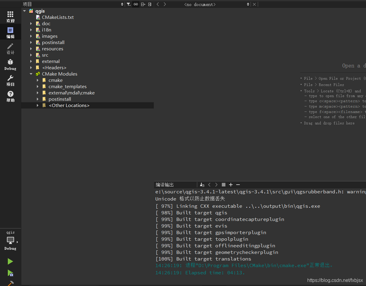366x286 pixels.
Task: Collapse the CMake Modules node
Action: [31, 74]
